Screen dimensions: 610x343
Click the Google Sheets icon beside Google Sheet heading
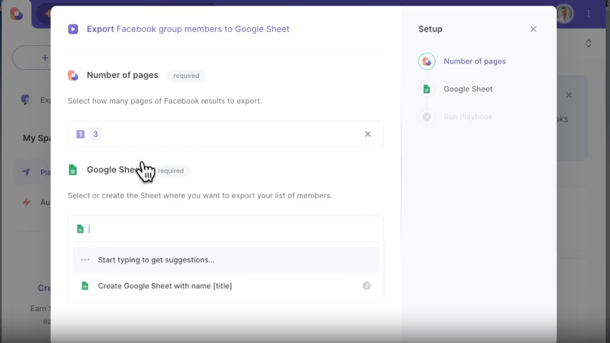(73, 170)
